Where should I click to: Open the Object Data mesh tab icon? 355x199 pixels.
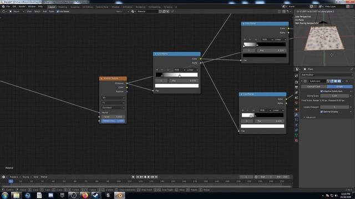pyautogui.click(x=296, y=135)
